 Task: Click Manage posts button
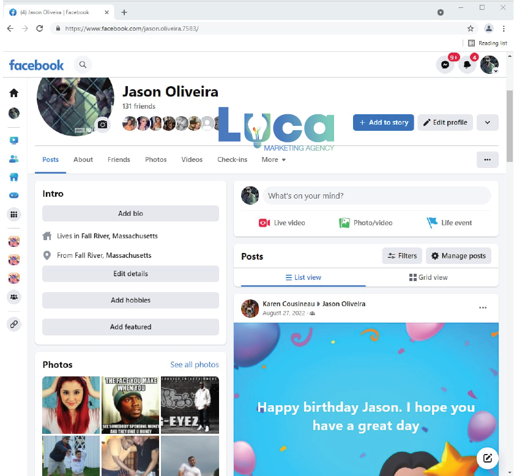click(x=458, y=256)
